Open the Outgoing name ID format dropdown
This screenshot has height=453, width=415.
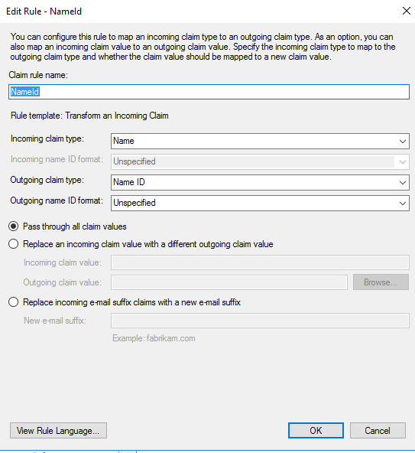point(260,203)
